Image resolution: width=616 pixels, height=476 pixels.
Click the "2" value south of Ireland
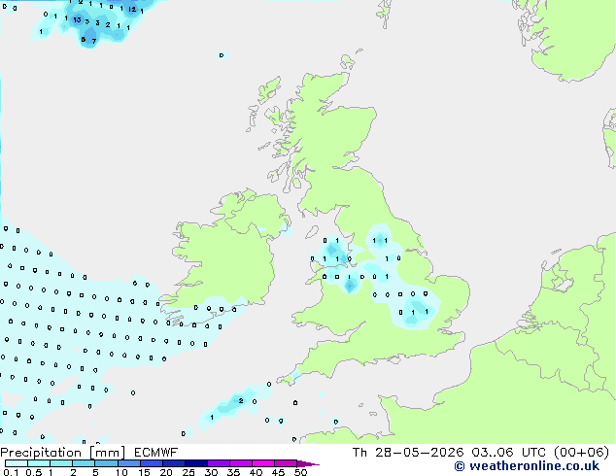[x=241, y=400]
